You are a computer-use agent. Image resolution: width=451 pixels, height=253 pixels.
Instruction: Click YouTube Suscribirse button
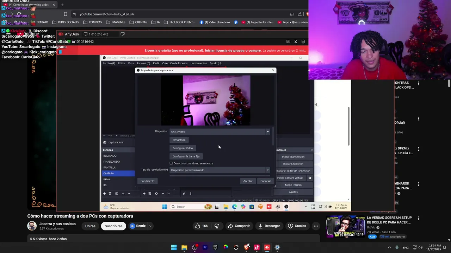pyautogui.click(x=113, y=226)
